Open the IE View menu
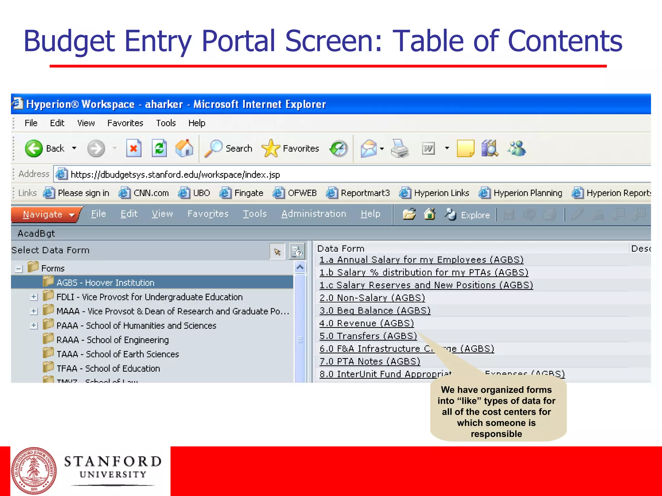Image resolution: width=662 pixels, height=496 pixels. 86,123
